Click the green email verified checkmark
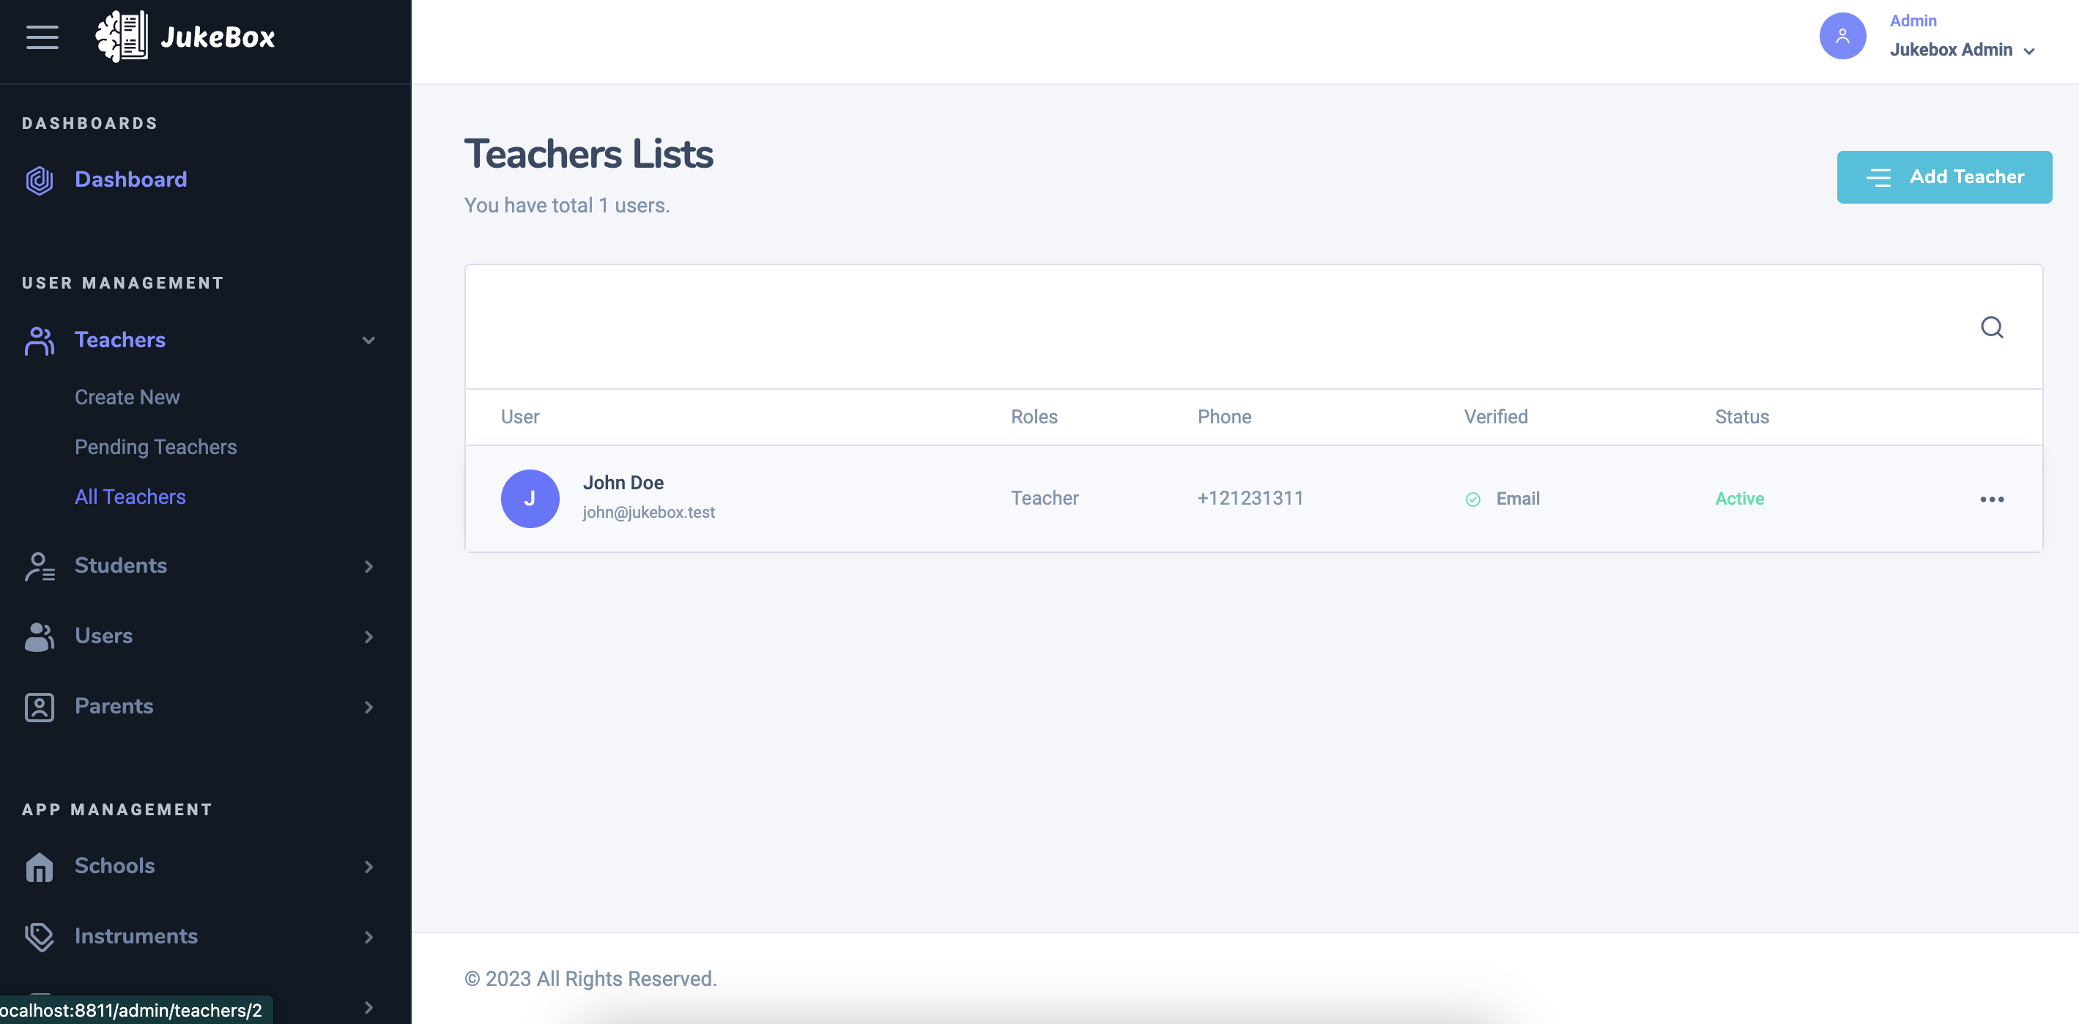The width and height of the screenshot is (2079, 1024). [1473, 499]
